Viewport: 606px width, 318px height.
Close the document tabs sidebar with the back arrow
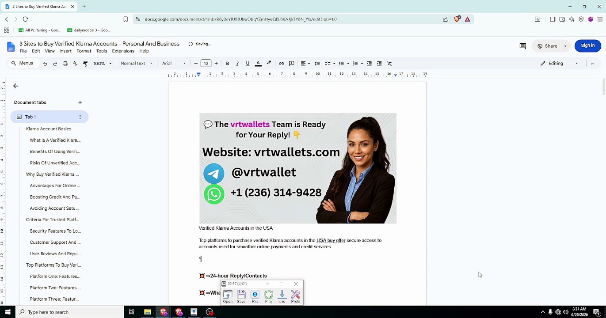[x=16, y=86]
